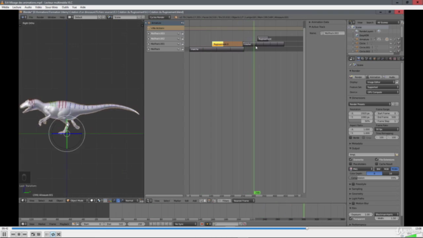Open VLC Sous-titres menu
Screen dimensions: 423x238
tap(52, 7)
